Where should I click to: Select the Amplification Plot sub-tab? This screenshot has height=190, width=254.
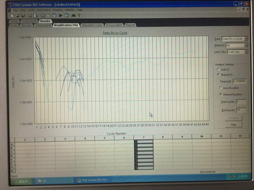(66, 25)
